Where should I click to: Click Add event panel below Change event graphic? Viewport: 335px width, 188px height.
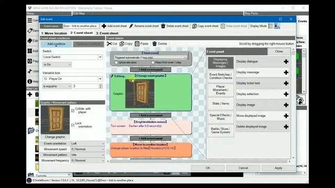[x=150, y=115]
